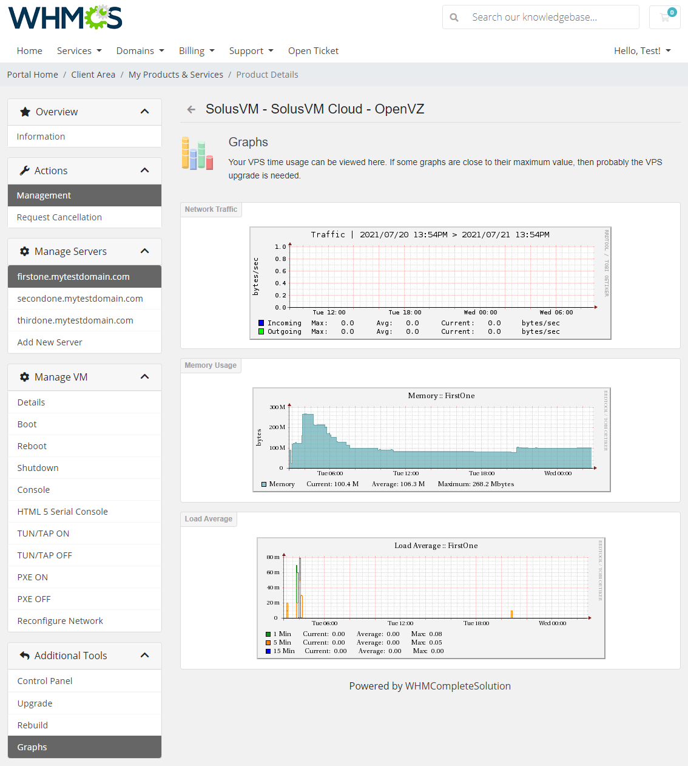Open Control Panel under Additional Tools
The image size is (688, 766).
tap(84, 681)
